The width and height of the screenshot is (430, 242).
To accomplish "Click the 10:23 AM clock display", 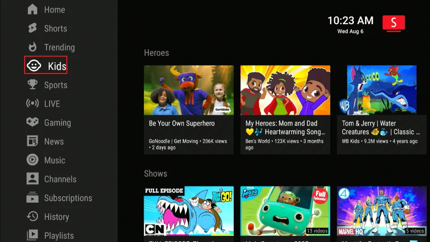I will pyautogui.click(x=350, y=20).
